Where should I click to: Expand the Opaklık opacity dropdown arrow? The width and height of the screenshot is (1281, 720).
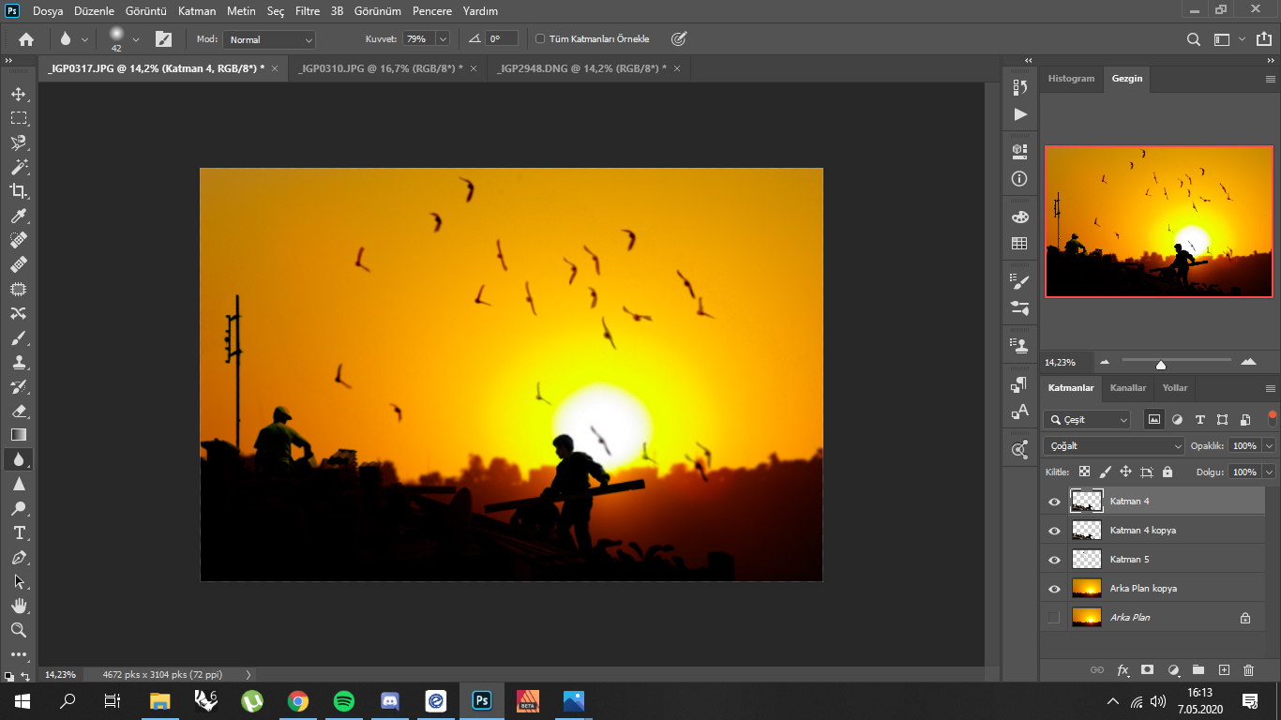[1269, 446]
